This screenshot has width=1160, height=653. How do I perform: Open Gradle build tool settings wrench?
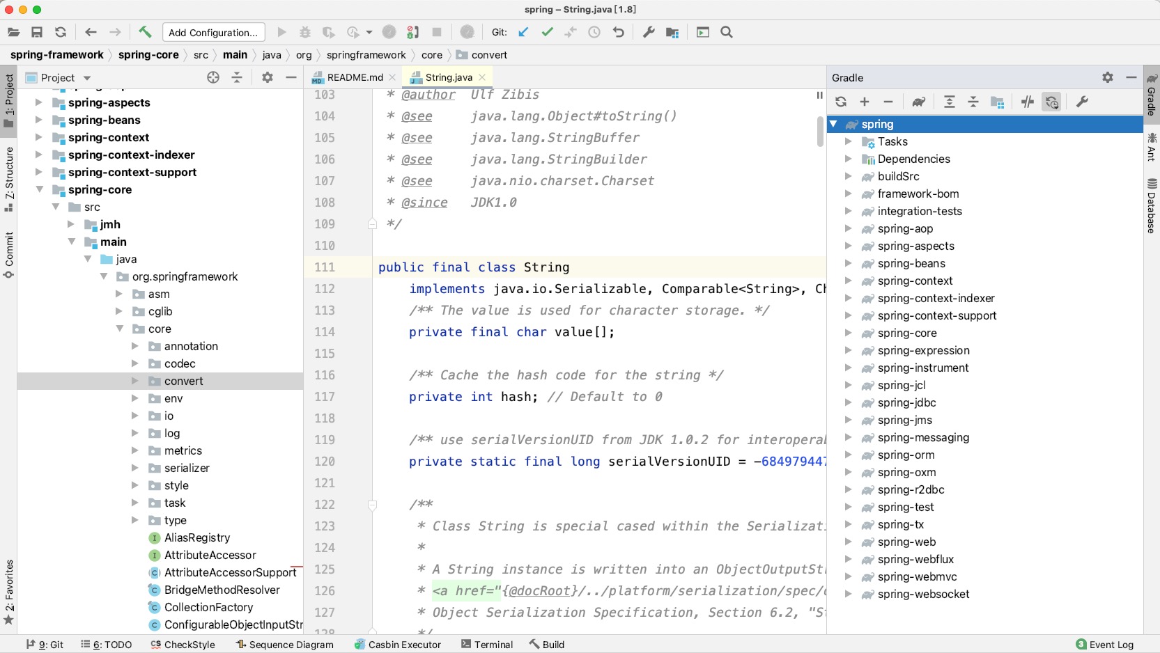point(1082,102)
